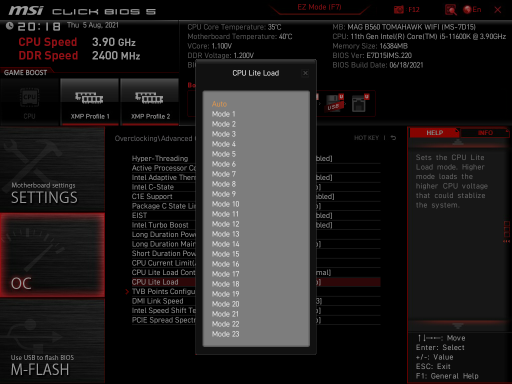Image resolution: width=512 pixels, height=384 pixels.
Task: Choose Mode 22 option
Action: 225,324
